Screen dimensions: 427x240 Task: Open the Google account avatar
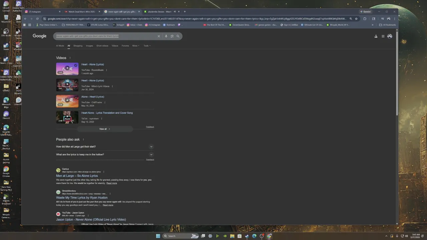[390, 36]
